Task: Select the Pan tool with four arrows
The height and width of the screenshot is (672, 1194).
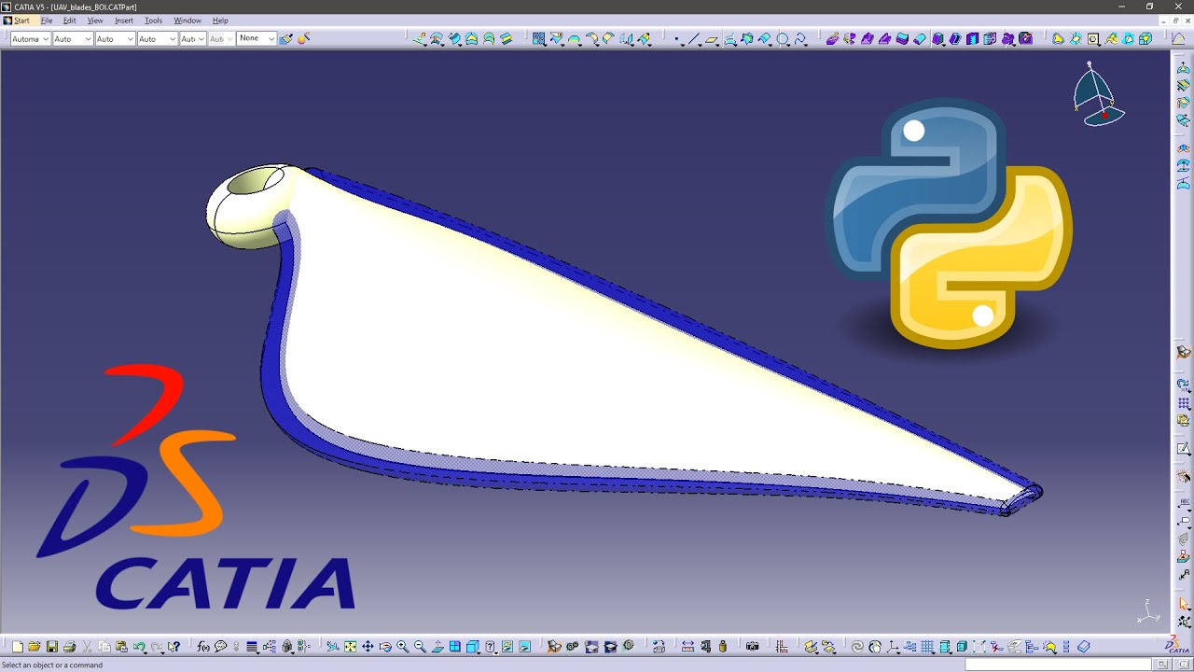Action: coord(368,646)
